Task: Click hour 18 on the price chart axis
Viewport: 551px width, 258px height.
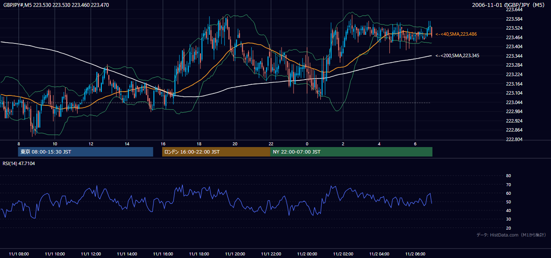Action: 199,144
